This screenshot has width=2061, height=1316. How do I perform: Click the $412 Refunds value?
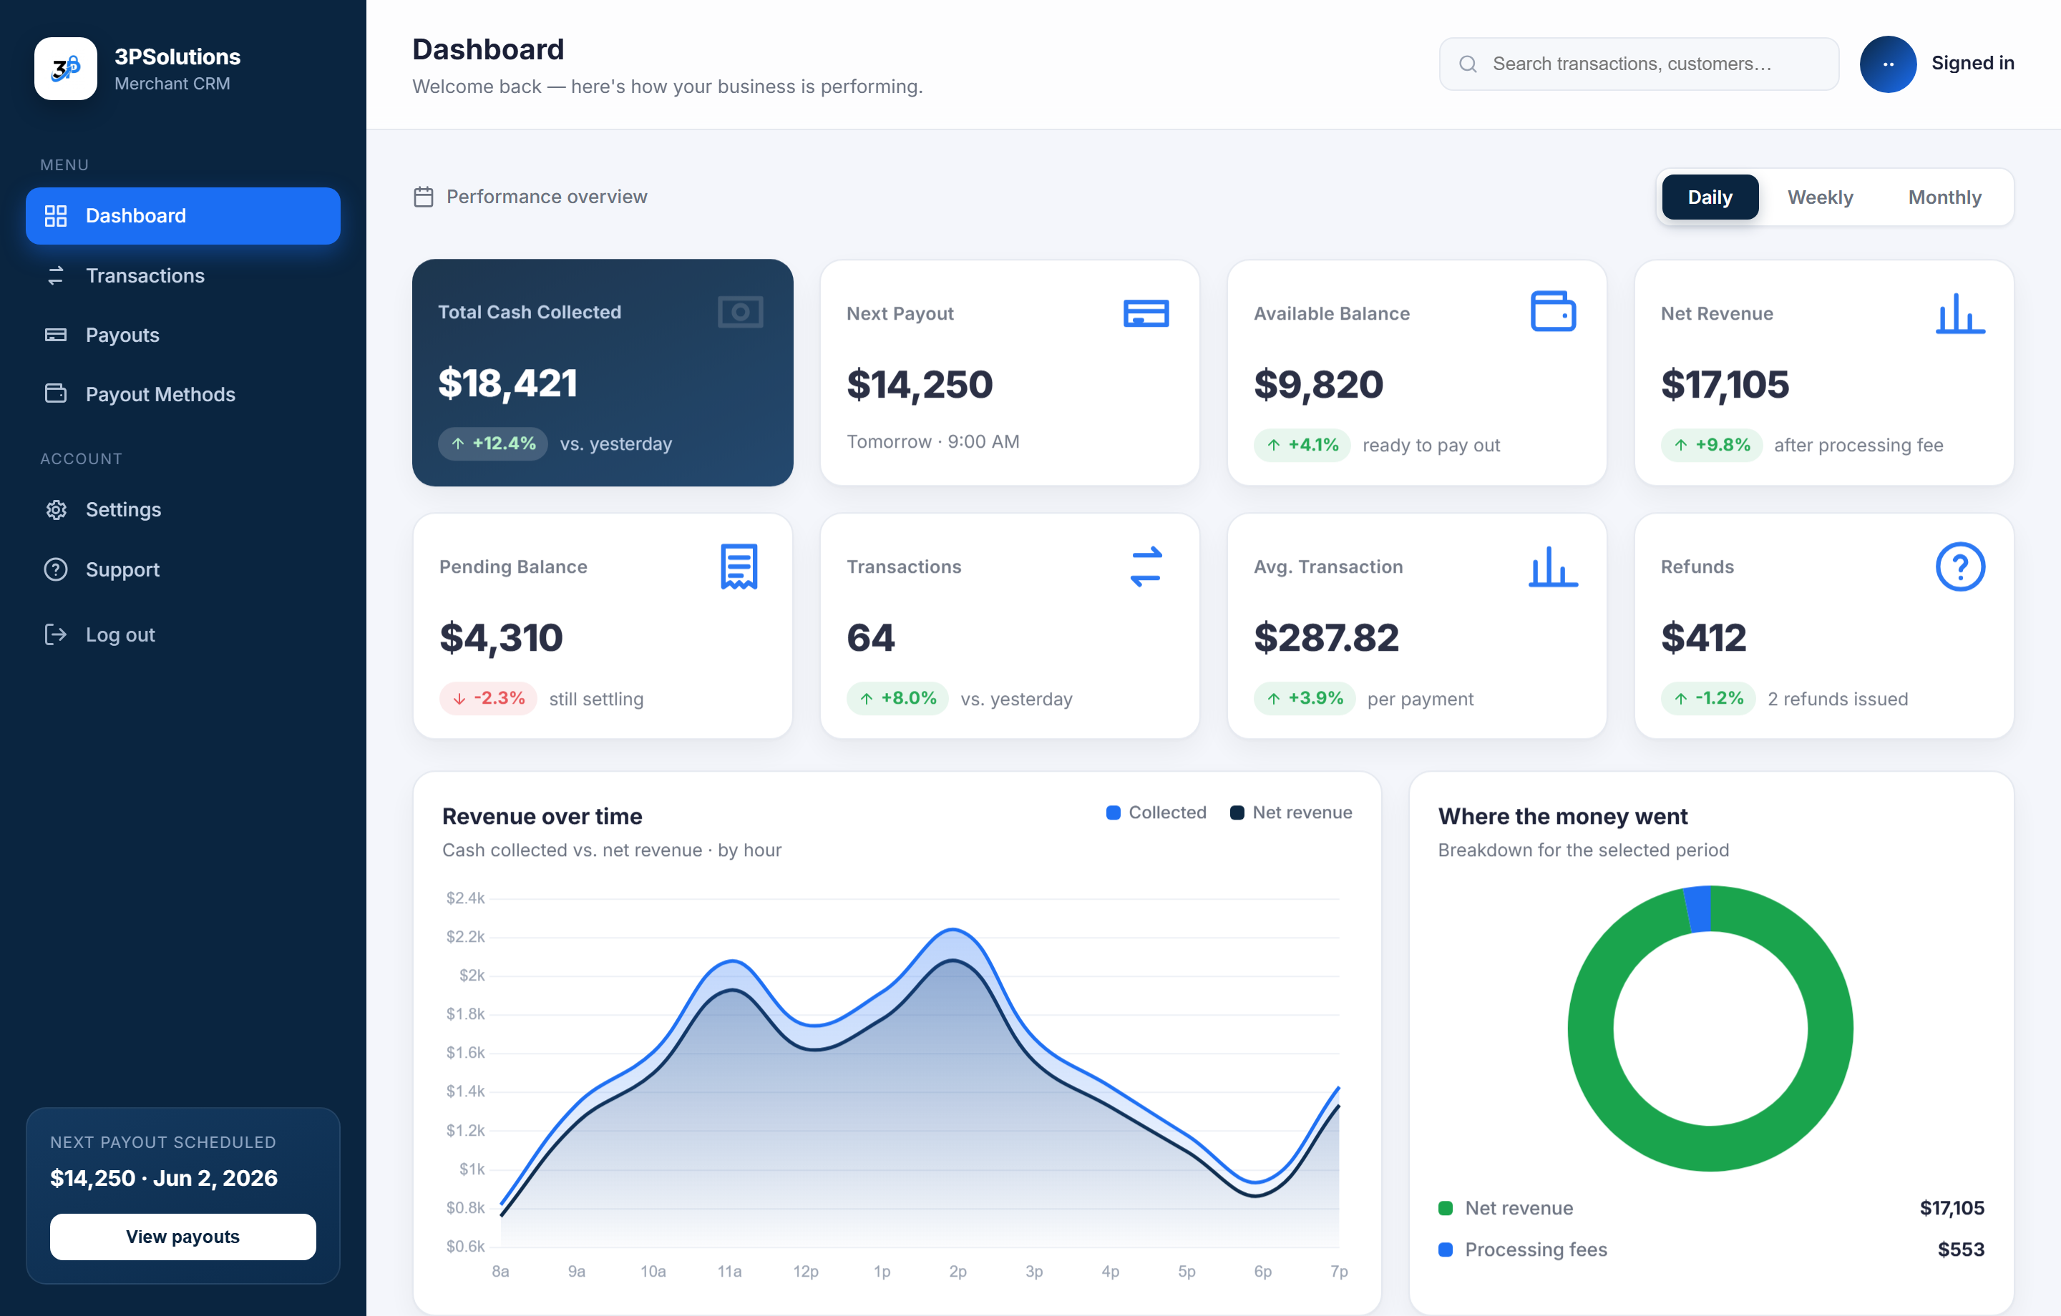(x=1703, y=638)
